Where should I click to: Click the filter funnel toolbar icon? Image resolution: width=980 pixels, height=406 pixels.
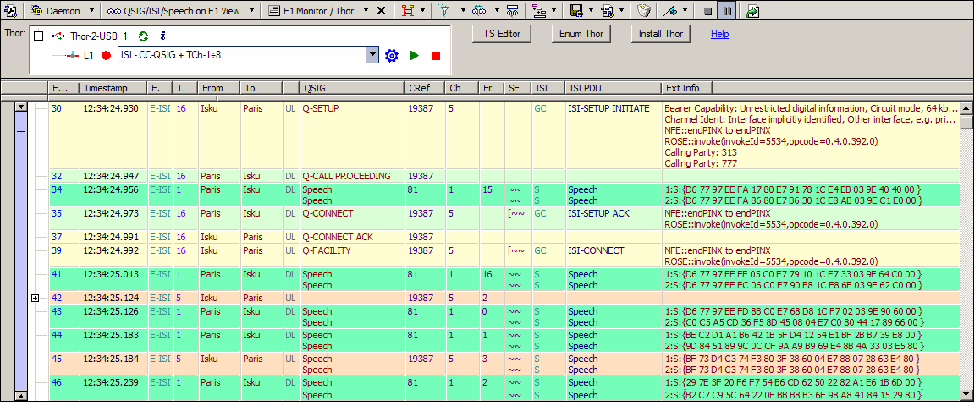click(x=445, y=11)
